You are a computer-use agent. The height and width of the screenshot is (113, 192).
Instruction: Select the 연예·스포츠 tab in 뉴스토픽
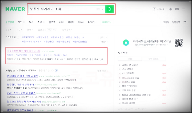[x=153, y=59]
